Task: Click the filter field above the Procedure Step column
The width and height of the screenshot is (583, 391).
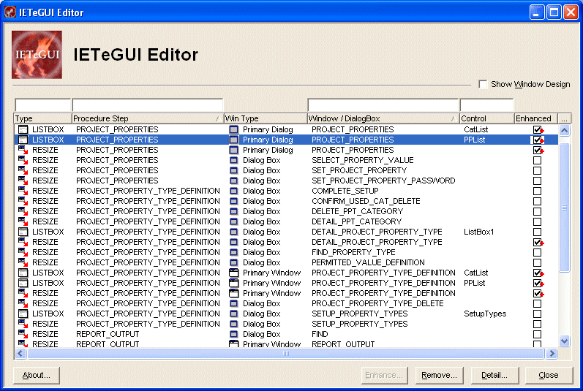Action: 147,105
